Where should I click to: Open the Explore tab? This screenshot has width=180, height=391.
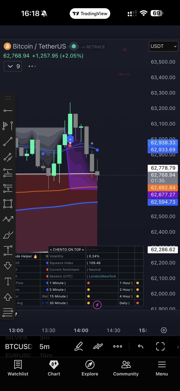coord(90,368)
